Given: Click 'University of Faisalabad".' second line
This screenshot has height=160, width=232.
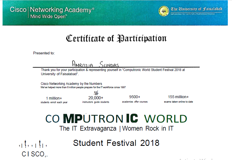Looking at the screenshot, I should [x=60, y=74].
